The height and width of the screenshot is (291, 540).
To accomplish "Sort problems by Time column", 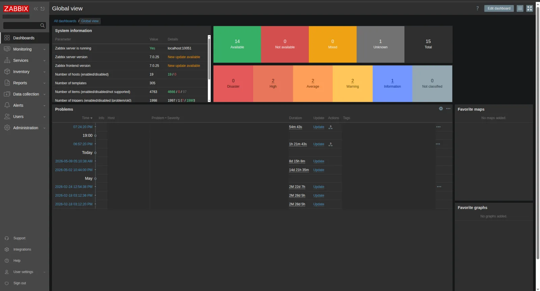I will coord(87,118).
